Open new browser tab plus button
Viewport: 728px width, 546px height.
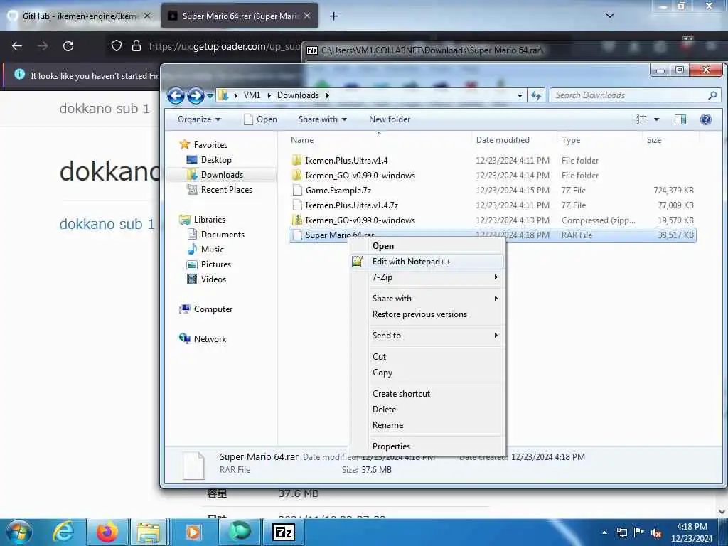[x=333, y=16]
